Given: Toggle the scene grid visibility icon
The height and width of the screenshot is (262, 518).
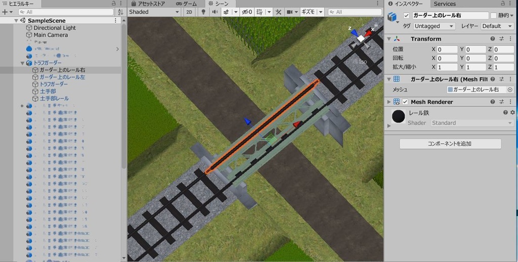Looking at the screenshot, I should click(x=260, y=12).
